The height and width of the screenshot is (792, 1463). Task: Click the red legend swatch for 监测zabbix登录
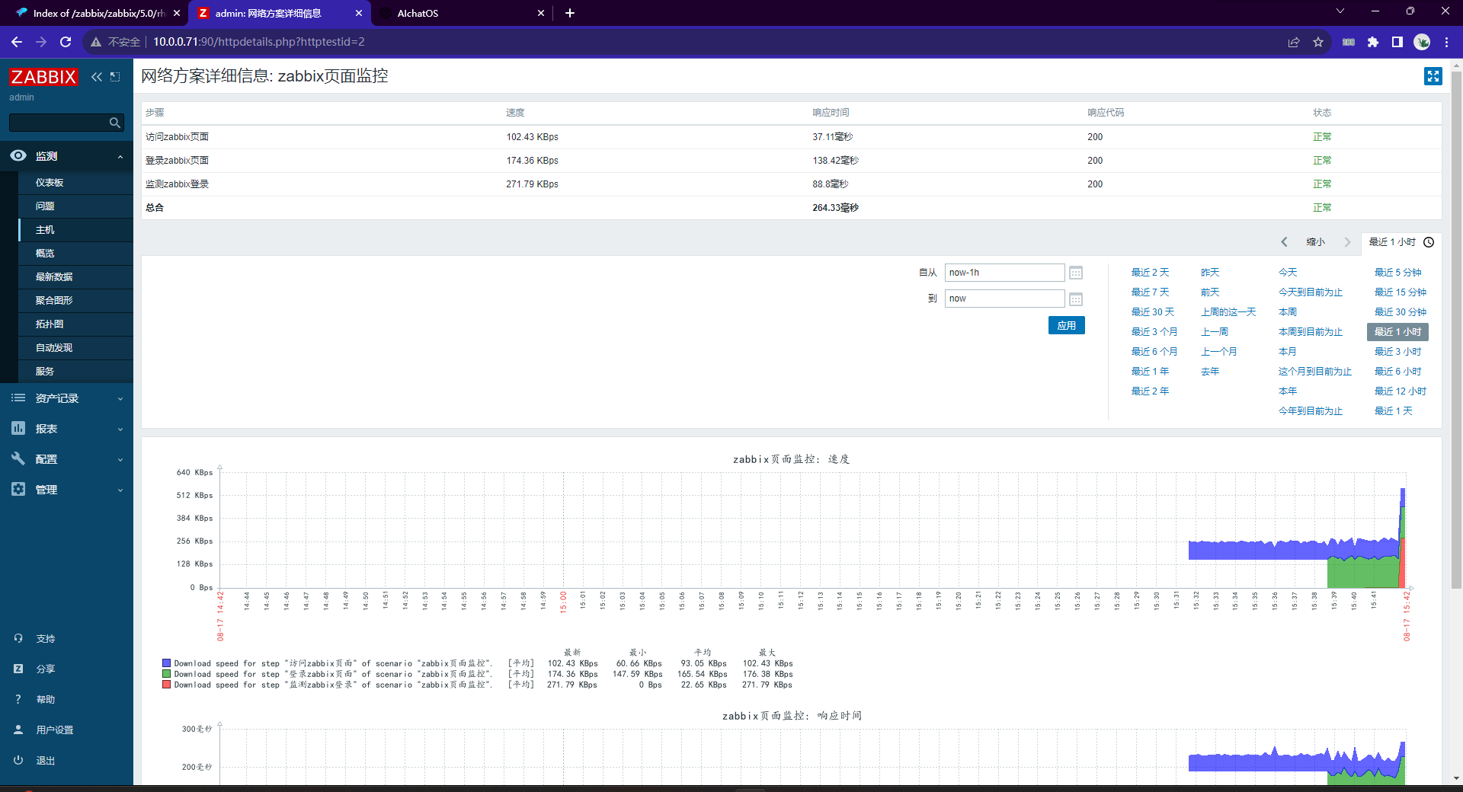click(166, 685)
